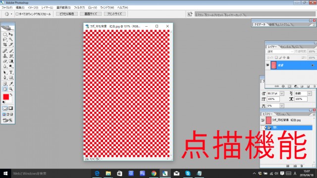Image resolution: width=317 pixels, height=178 pixels.
Task: Select the Clone Stamp tool
Action: 5,56
